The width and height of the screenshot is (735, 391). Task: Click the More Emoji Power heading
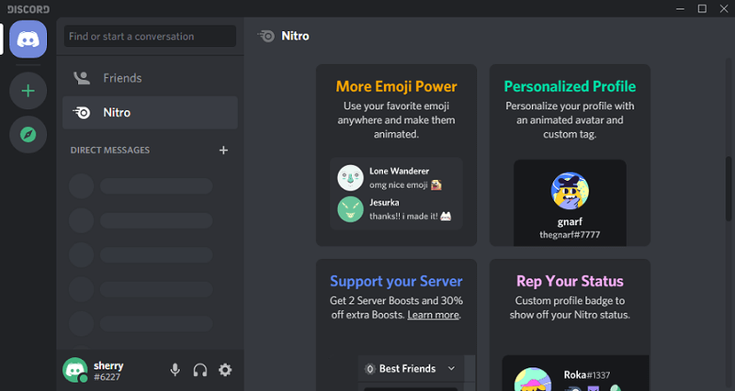click(396, 86)
